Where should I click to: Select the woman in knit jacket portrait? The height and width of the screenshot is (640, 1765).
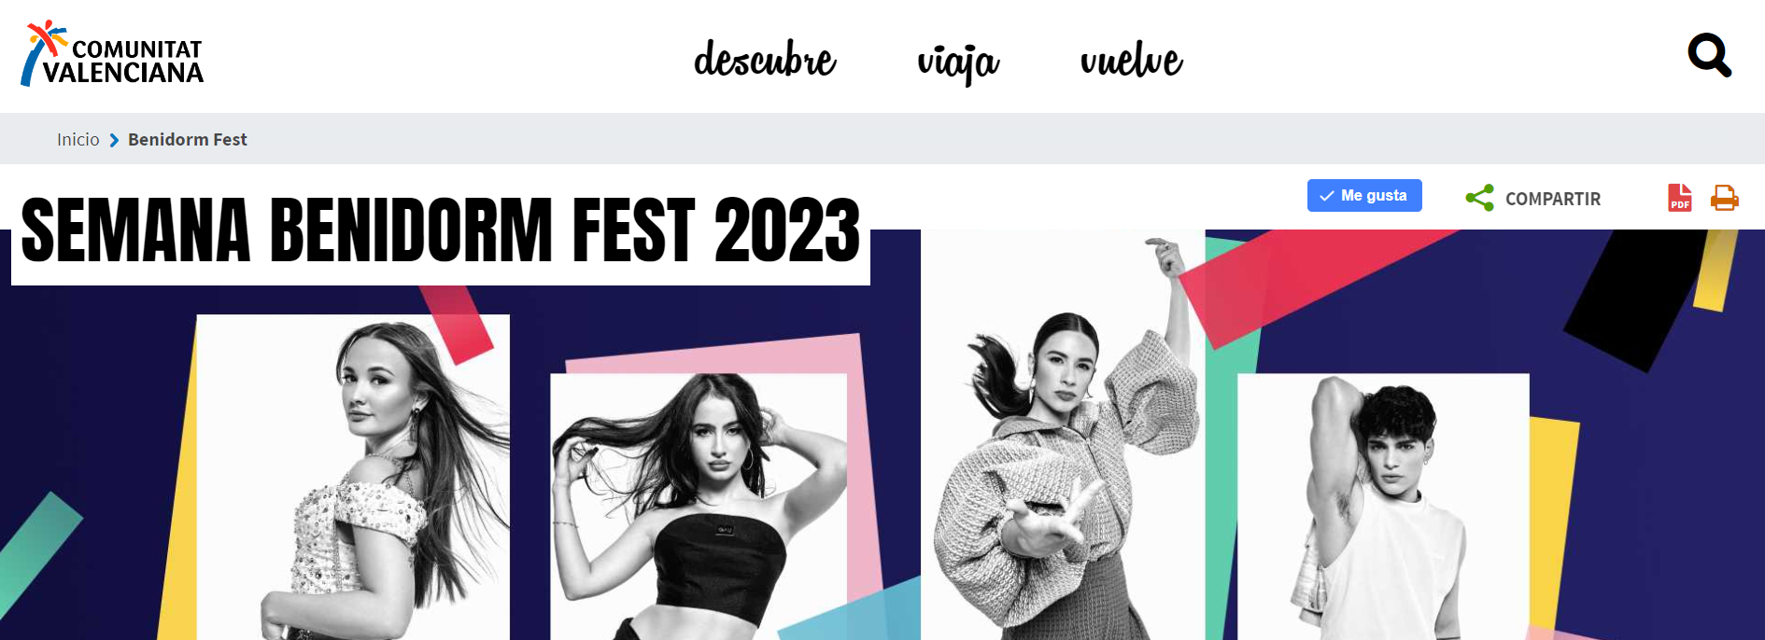click(x=1063, y=435)
